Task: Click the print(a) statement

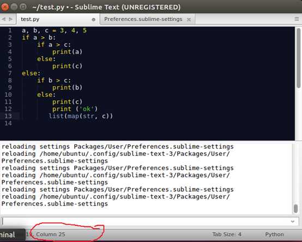Action: click(67, 52)
